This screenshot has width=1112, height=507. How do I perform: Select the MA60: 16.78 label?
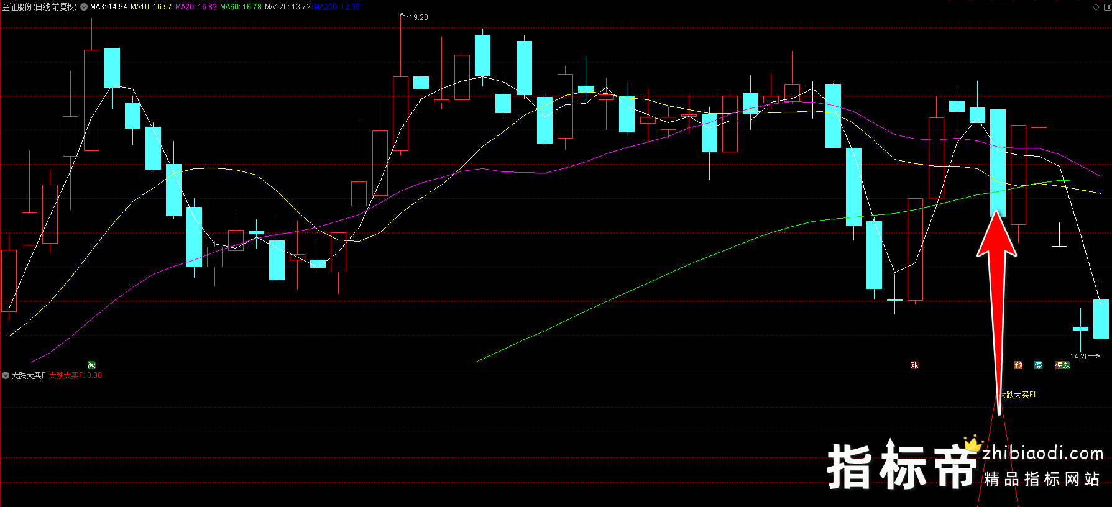[241, 7]
